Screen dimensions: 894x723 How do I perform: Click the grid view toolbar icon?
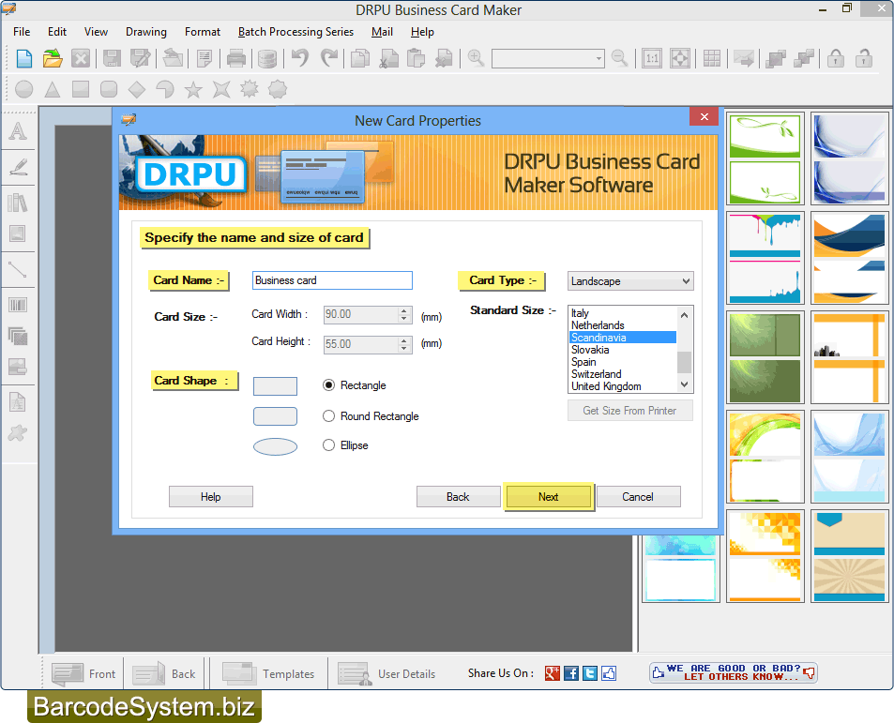tap(712, 58)
